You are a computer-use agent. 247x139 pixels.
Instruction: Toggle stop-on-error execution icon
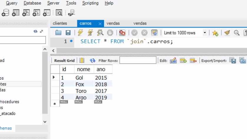tap(122, 33)
